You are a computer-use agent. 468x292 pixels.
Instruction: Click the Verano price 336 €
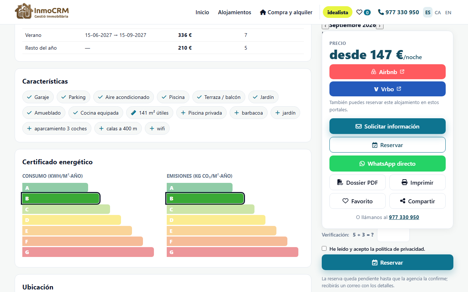[185, 35]
